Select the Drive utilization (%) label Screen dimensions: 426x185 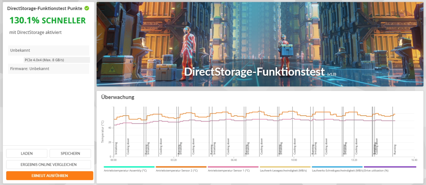tap(376, 171)
